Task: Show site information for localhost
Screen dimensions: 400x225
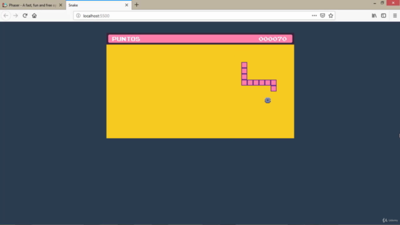Action: (x=78, y=16)
